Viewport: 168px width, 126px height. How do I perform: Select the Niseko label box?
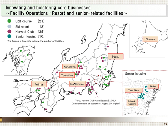pos(150,39)
